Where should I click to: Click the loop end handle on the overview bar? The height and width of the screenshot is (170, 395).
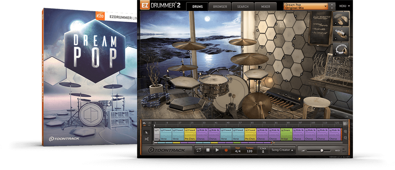[x=273, y=143]
